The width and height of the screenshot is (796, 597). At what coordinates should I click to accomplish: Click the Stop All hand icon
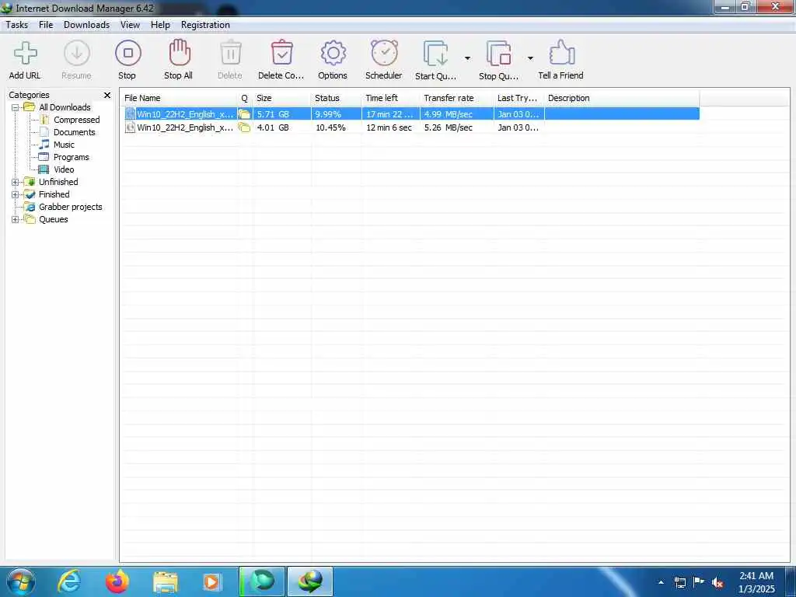point(180,54)
